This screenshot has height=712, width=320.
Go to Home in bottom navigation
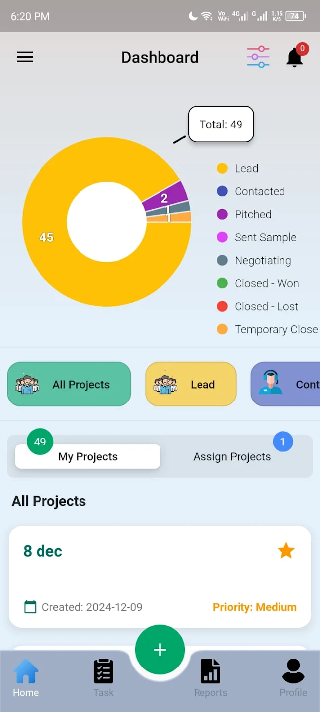tap(26, 678)
